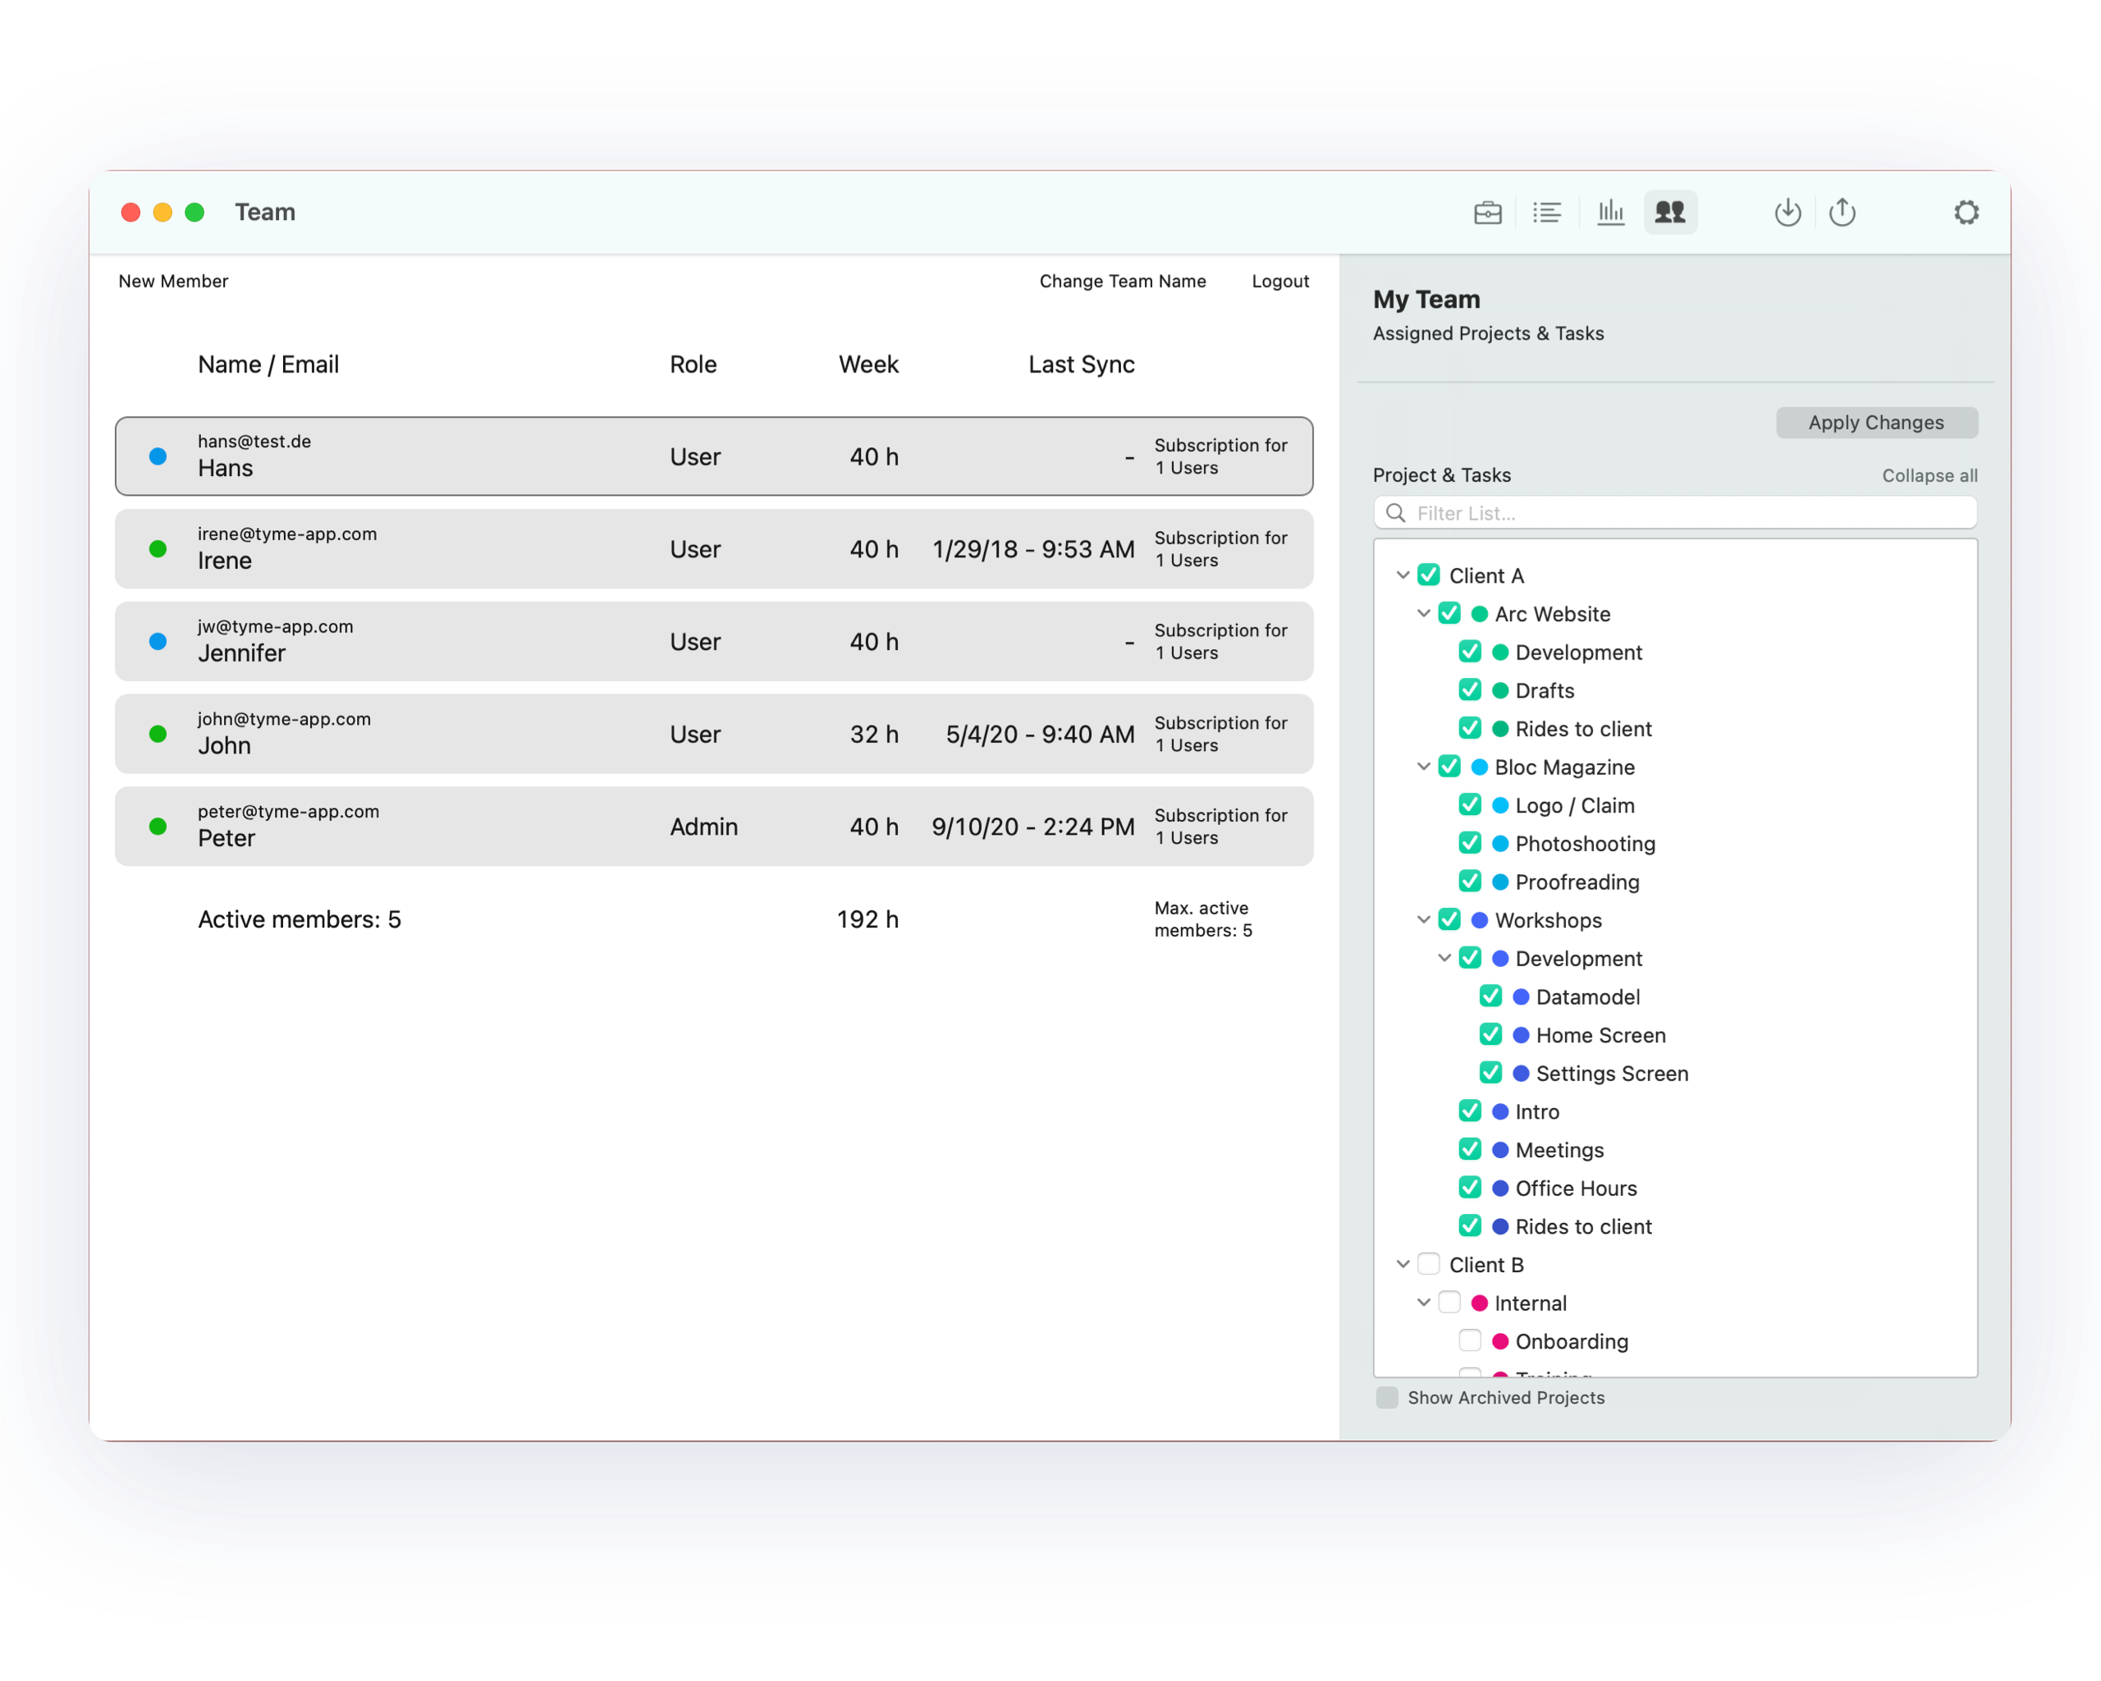This screenshot has width=2101, height=1681.
Task: Click the export upload arrow icon
Action: 1842,213
